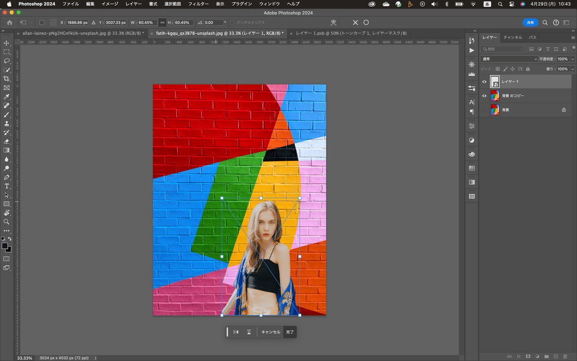
Task: Hide the レイヤー 1 layer
Action: (x=484, y=82)
